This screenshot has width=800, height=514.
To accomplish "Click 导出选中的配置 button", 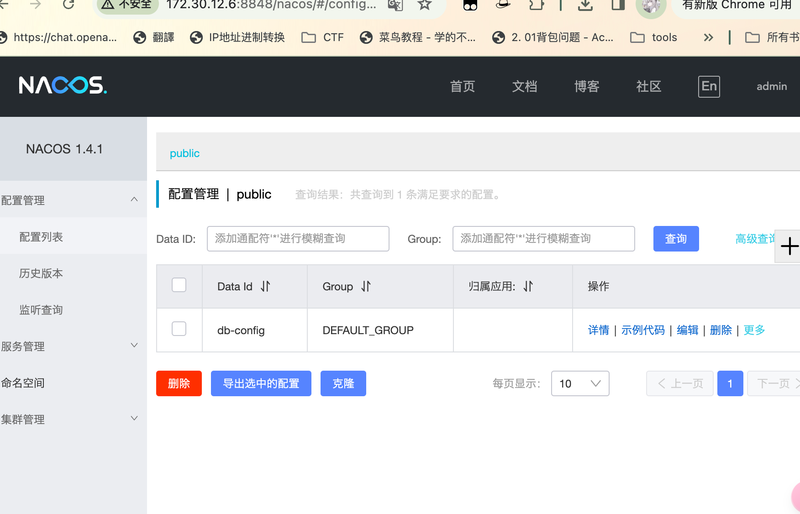I will point(261,383).
